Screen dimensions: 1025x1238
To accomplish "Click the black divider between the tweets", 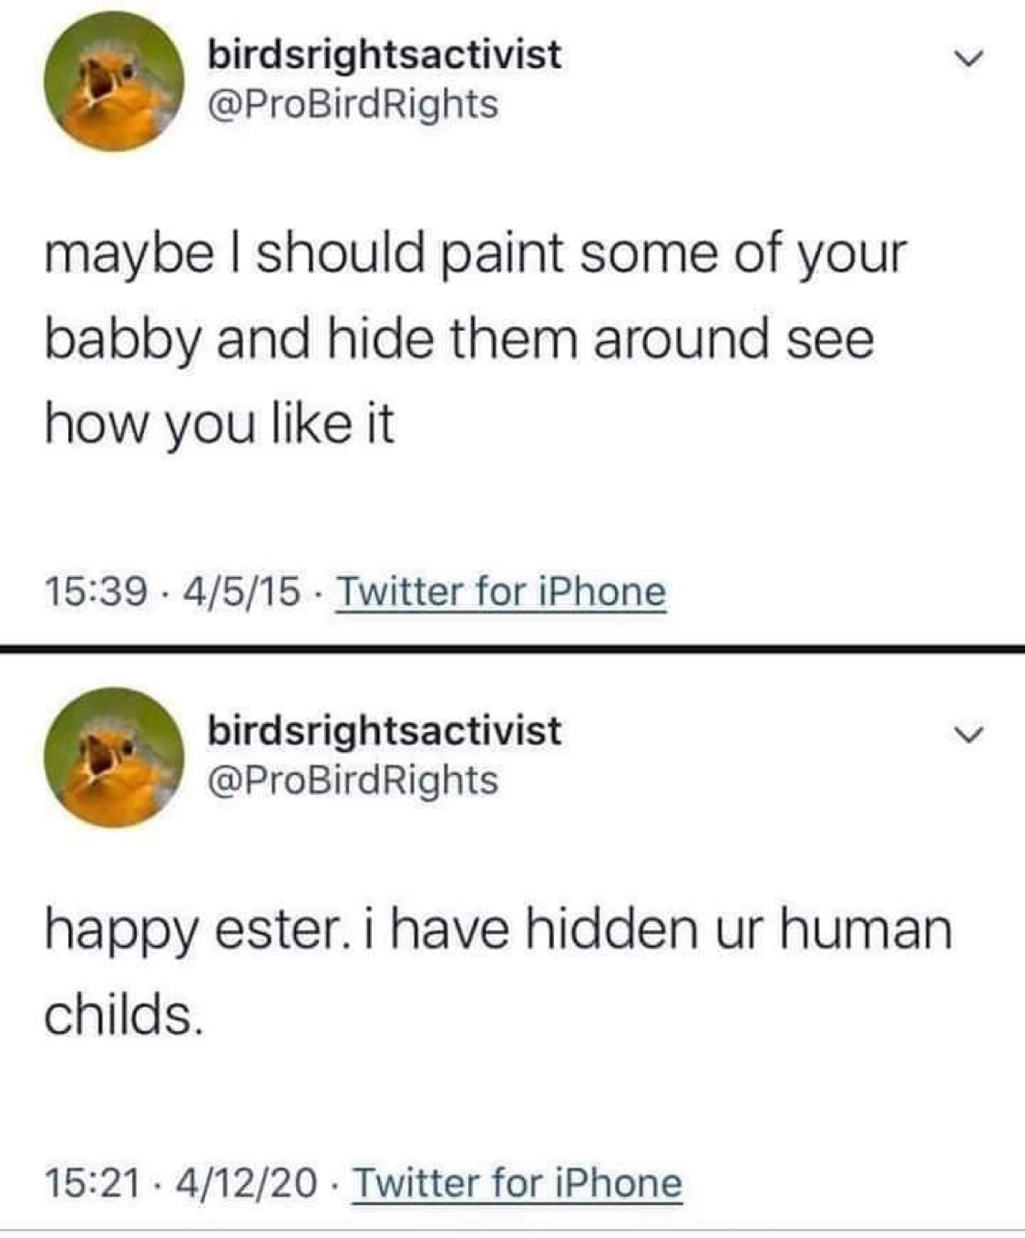I will click(x=512, y=648).
